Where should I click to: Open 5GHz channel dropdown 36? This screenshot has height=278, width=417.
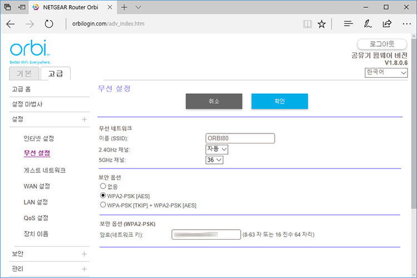[x=215, y=160]
